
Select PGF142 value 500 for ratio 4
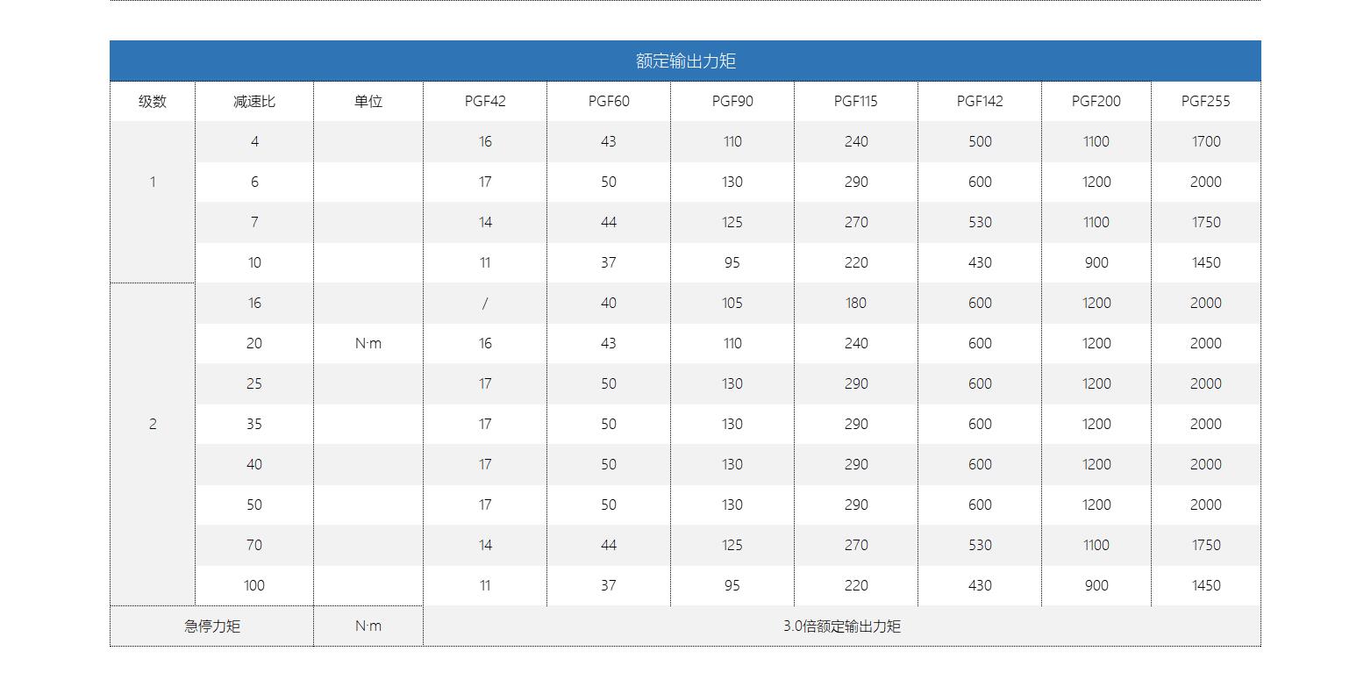pyautogui.click(x=980, y=141)
